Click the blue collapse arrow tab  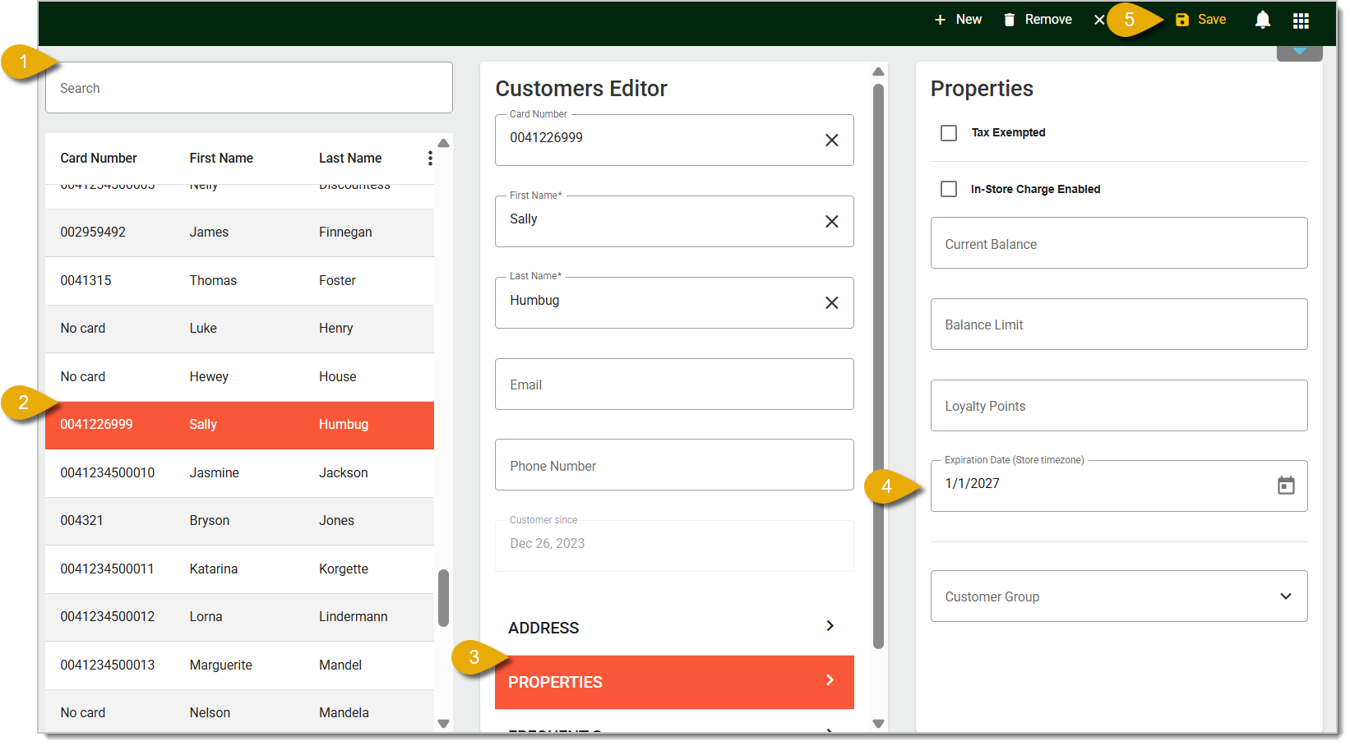[x=1299, y=52]
